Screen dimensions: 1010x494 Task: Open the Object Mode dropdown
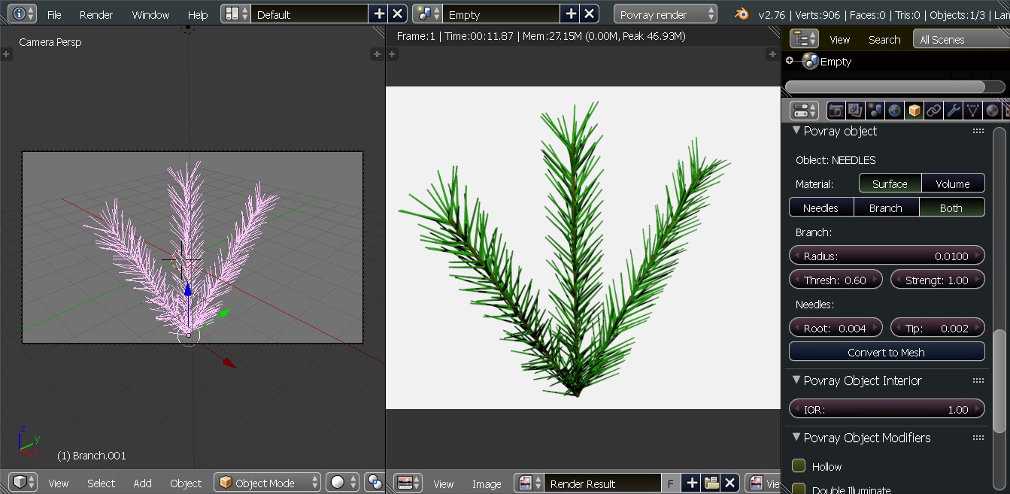pos(267,483)
